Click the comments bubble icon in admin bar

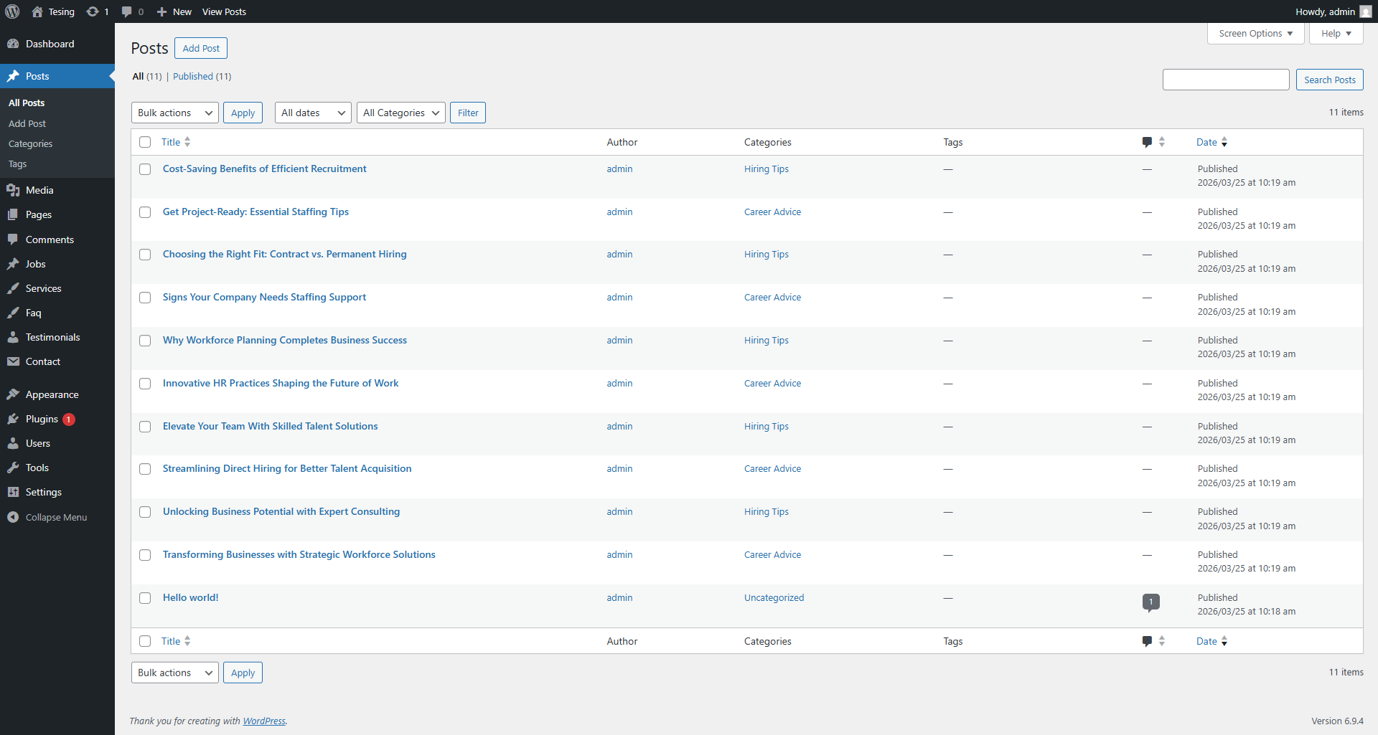point(127,11)
